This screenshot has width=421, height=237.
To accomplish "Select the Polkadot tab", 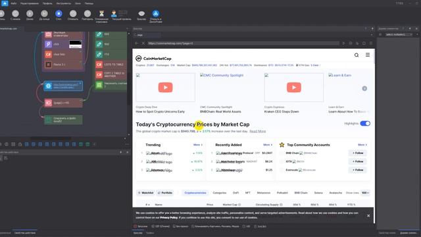I will [x=282, y=193].
